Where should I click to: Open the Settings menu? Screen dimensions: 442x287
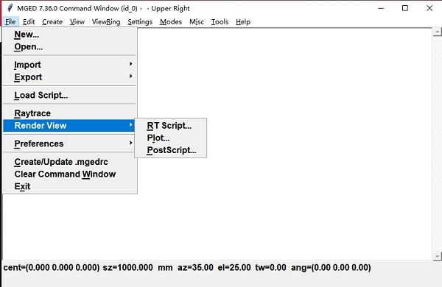click(140, 21)
